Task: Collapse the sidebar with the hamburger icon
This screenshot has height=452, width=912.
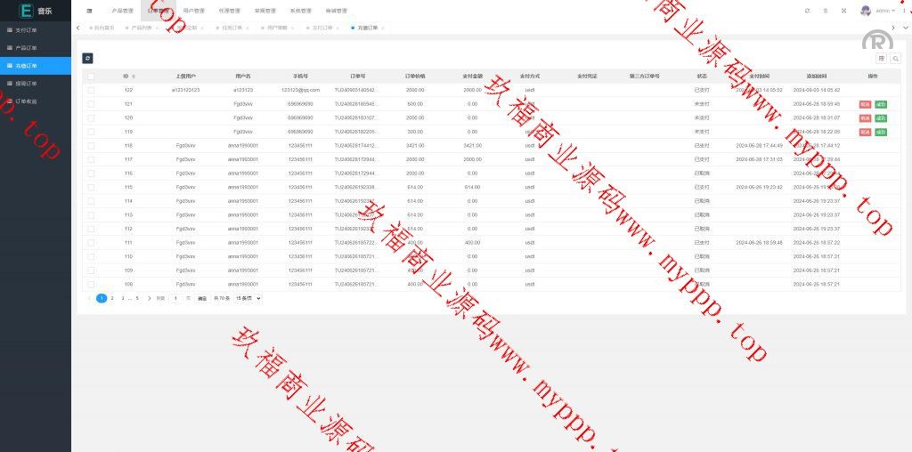Action: (89, 11)
